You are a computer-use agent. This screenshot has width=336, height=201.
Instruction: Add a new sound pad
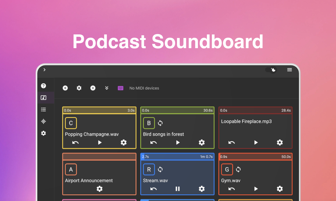(x=65, y=88)
